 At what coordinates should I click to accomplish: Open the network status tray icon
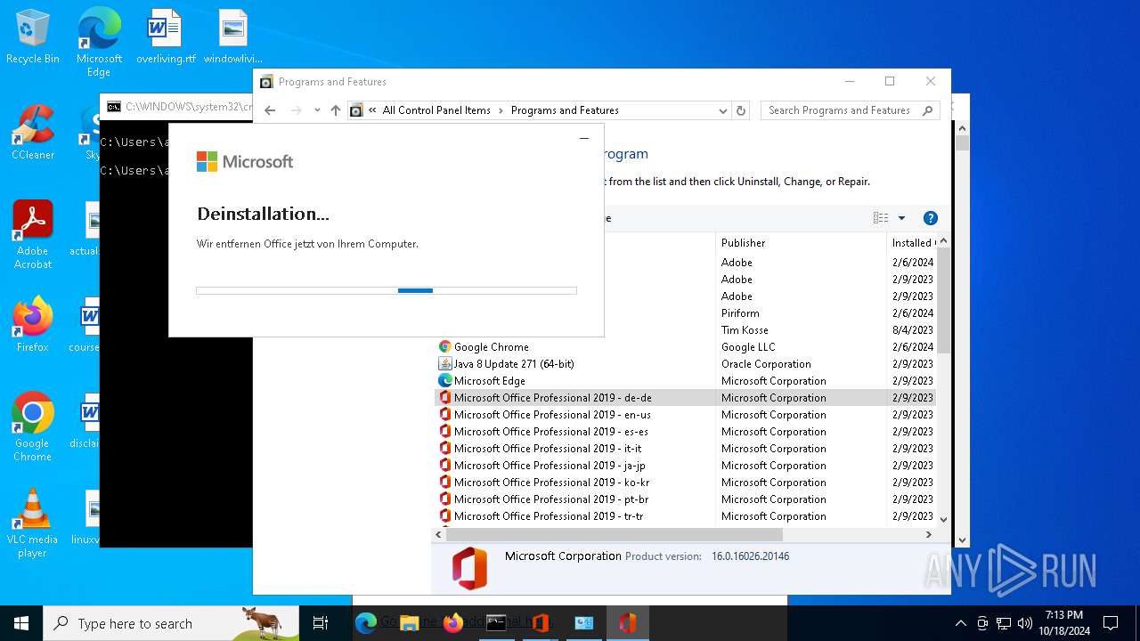point(1004,623)
